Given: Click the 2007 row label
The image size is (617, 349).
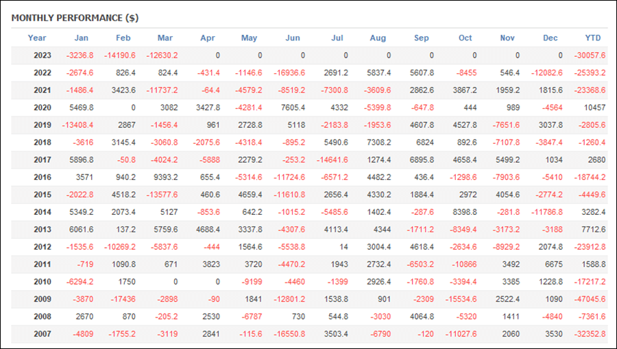Looking at the screenshot, I should 43,334.
